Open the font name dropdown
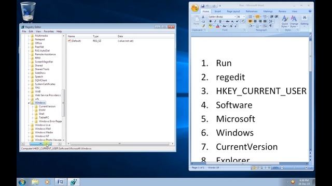This screenshot has width=332, height=186. pos(235,17)
